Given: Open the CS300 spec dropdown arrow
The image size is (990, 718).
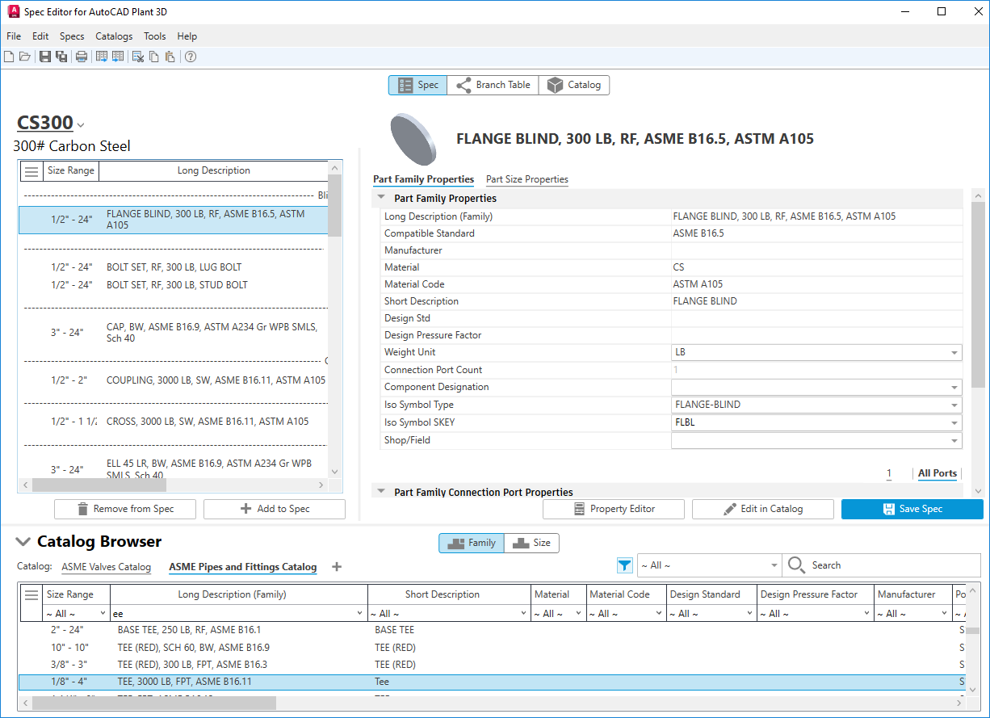Looking at the screenshot, I should 81,125.
